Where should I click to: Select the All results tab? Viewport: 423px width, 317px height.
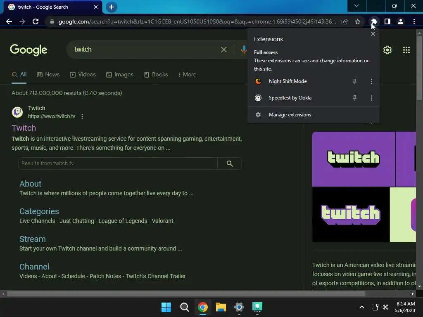click(x=19, y=75)
